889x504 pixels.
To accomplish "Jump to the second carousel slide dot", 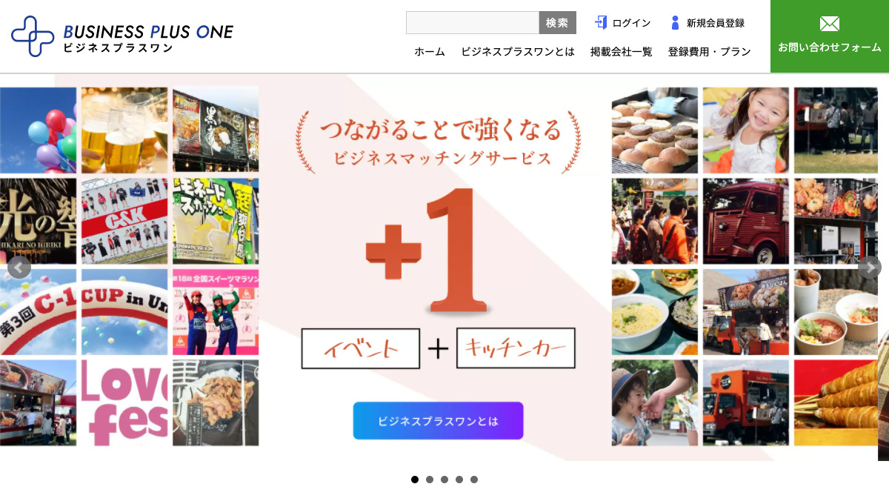I will click(430, 480).
